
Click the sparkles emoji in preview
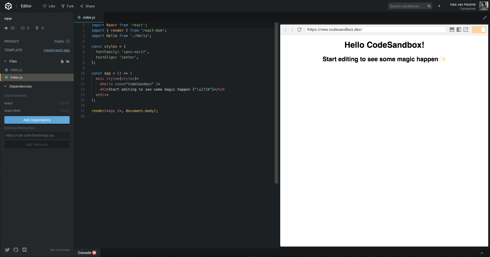(443, 59)
